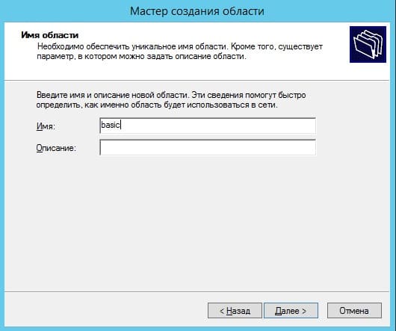Click into the empty Описание field
The width and height of the screenshot is (396, 331).
[x=208, y=147]
